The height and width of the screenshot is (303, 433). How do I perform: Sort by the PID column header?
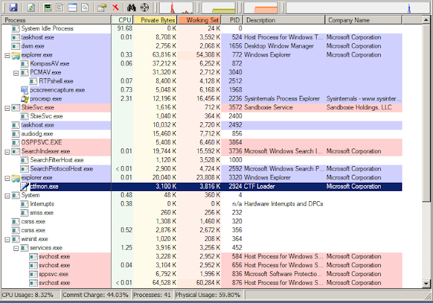[x=232, y=20]
